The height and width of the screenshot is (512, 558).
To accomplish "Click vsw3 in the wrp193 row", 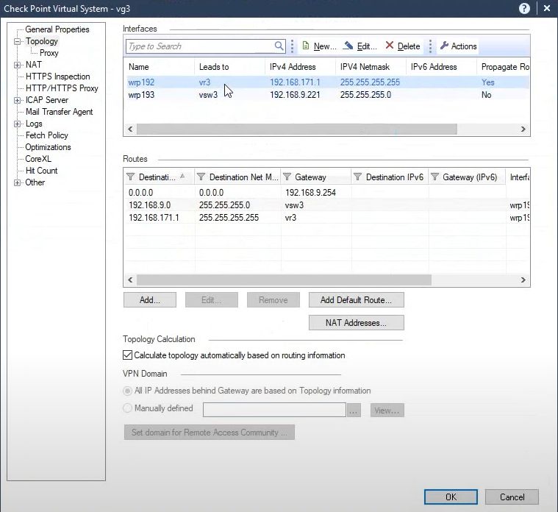I will tap(208, 95).
